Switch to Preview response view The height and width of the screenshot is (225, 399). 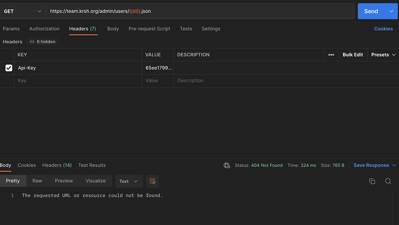coord(64,181)
